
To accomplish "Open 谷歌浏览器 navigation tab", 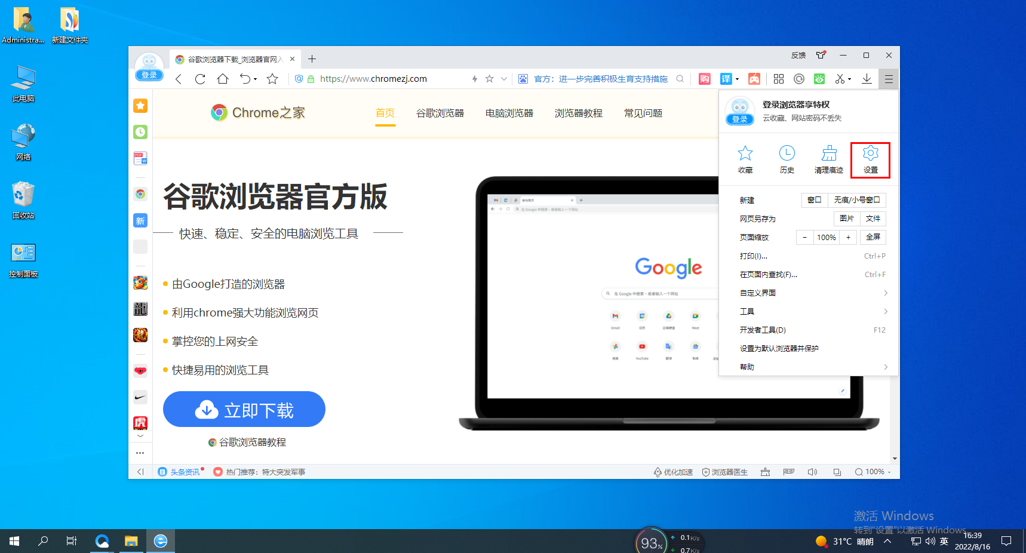I will click(x=440, y=113).
